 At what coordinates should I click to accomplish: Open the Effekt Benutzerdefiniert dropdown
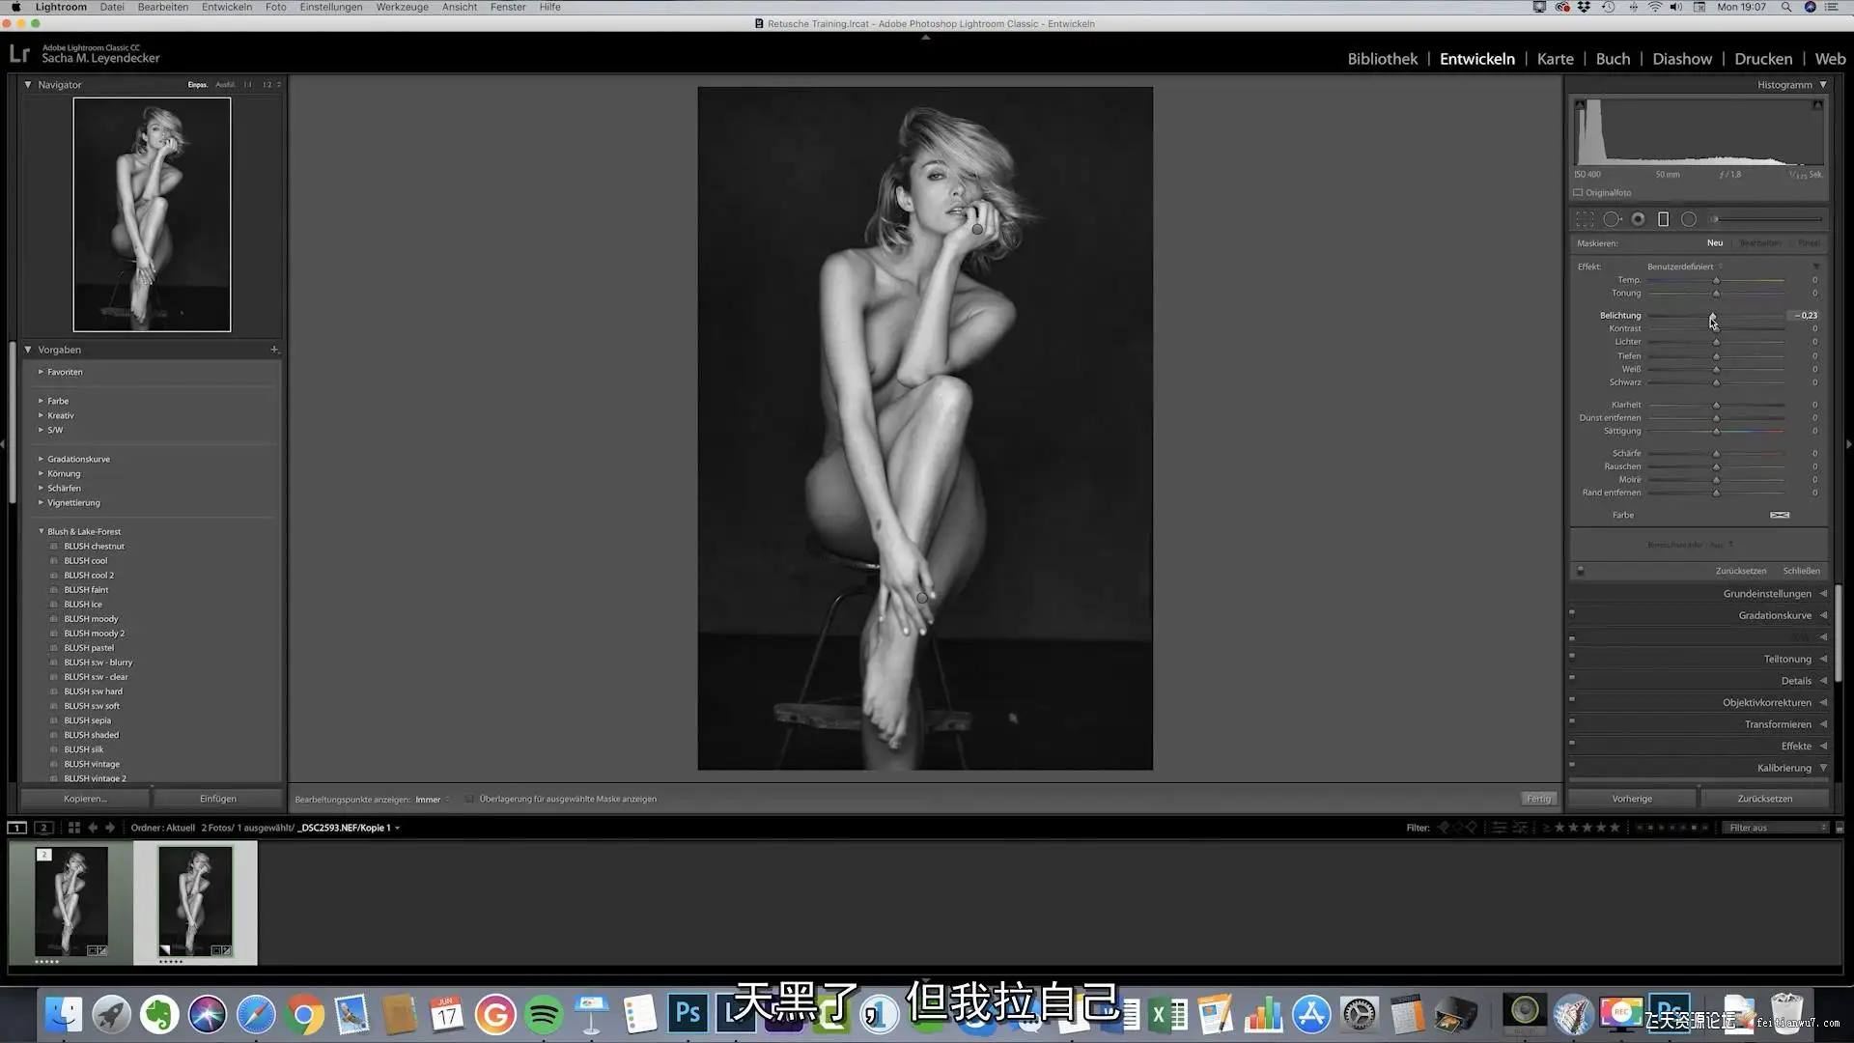pyautogui.click(x=1684, y=267)
